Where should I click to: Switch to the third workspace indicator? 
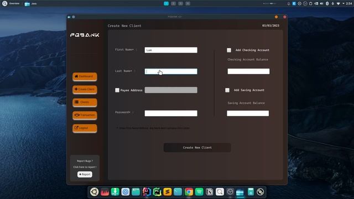pyautogui.click(x=181, y=3)
